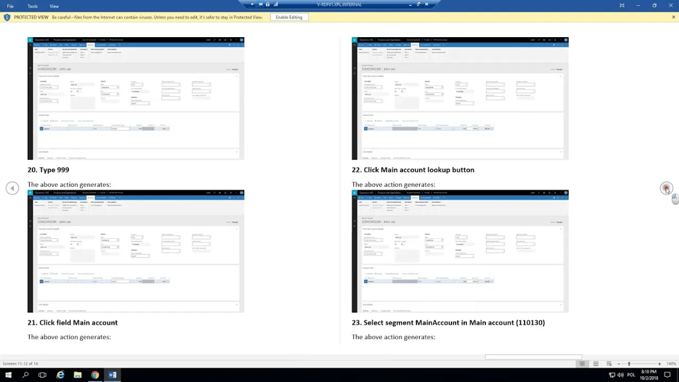
Task: Open the quick access toolbar dropdown arrow
Action: coord(252,3)
